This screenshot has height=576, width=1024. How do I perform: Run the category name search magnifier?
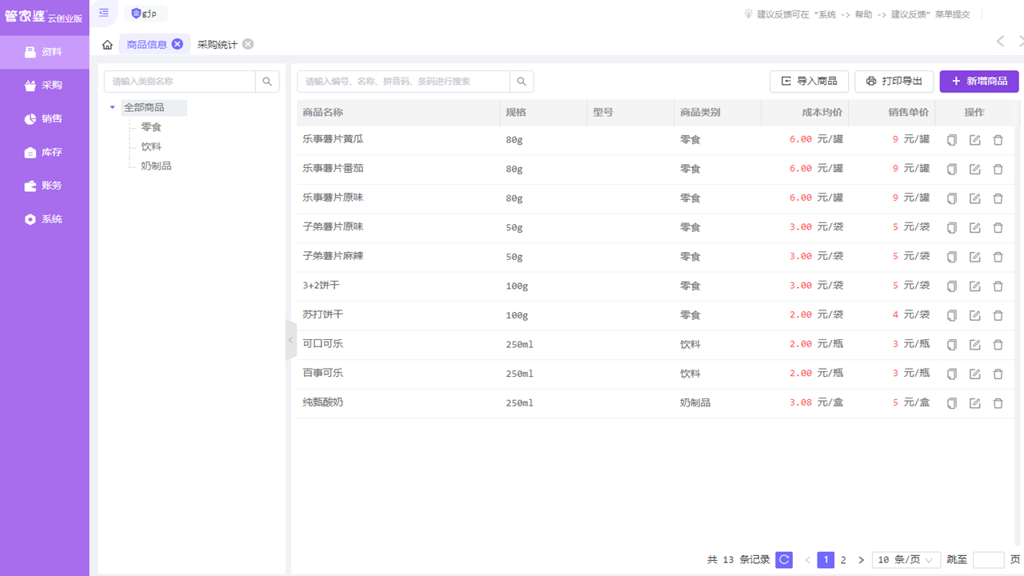click(x=267, y=81)
